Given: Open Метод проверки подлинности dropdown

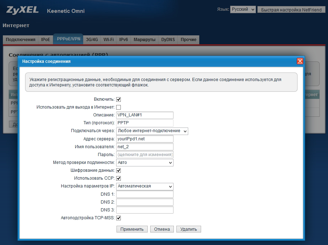Looking at the screenshot, I should [x=145, y=162].
